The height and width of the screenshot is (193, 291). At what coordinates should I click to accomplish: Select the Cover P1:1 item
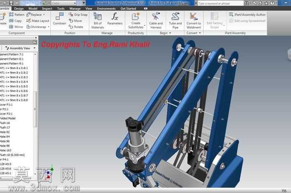click(x=6, y=105)
